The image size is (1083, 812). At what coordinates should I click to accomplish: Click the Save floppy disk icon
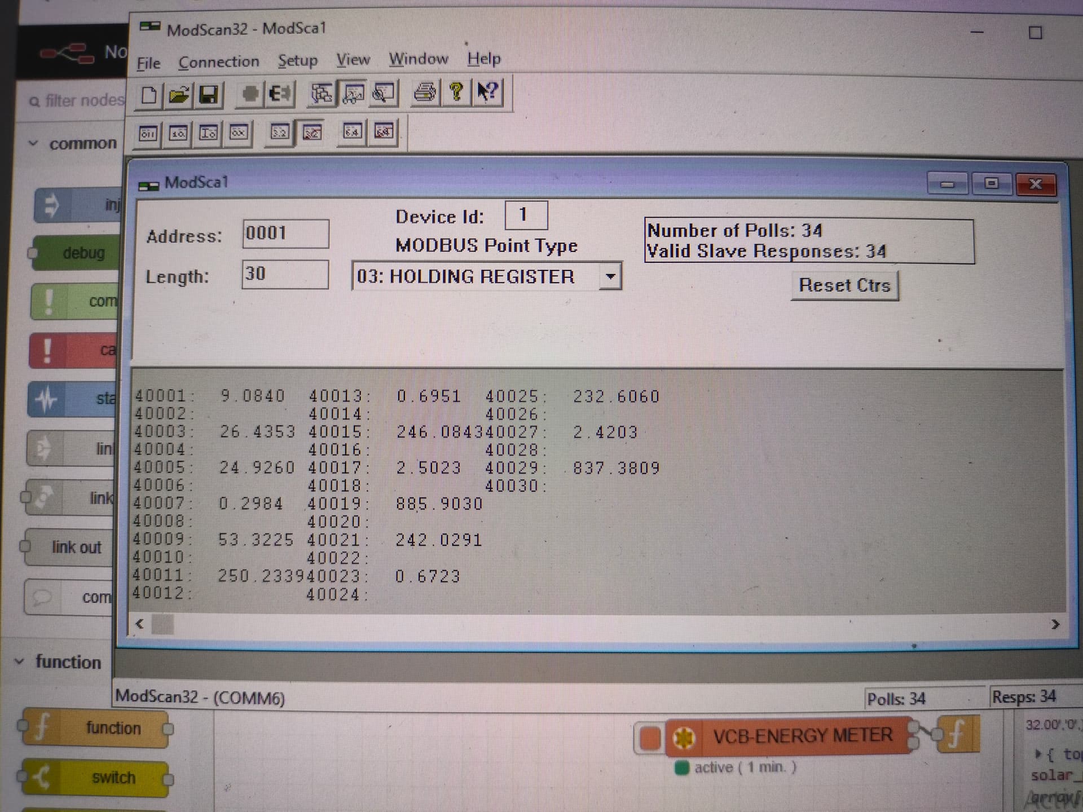(208, 94)
